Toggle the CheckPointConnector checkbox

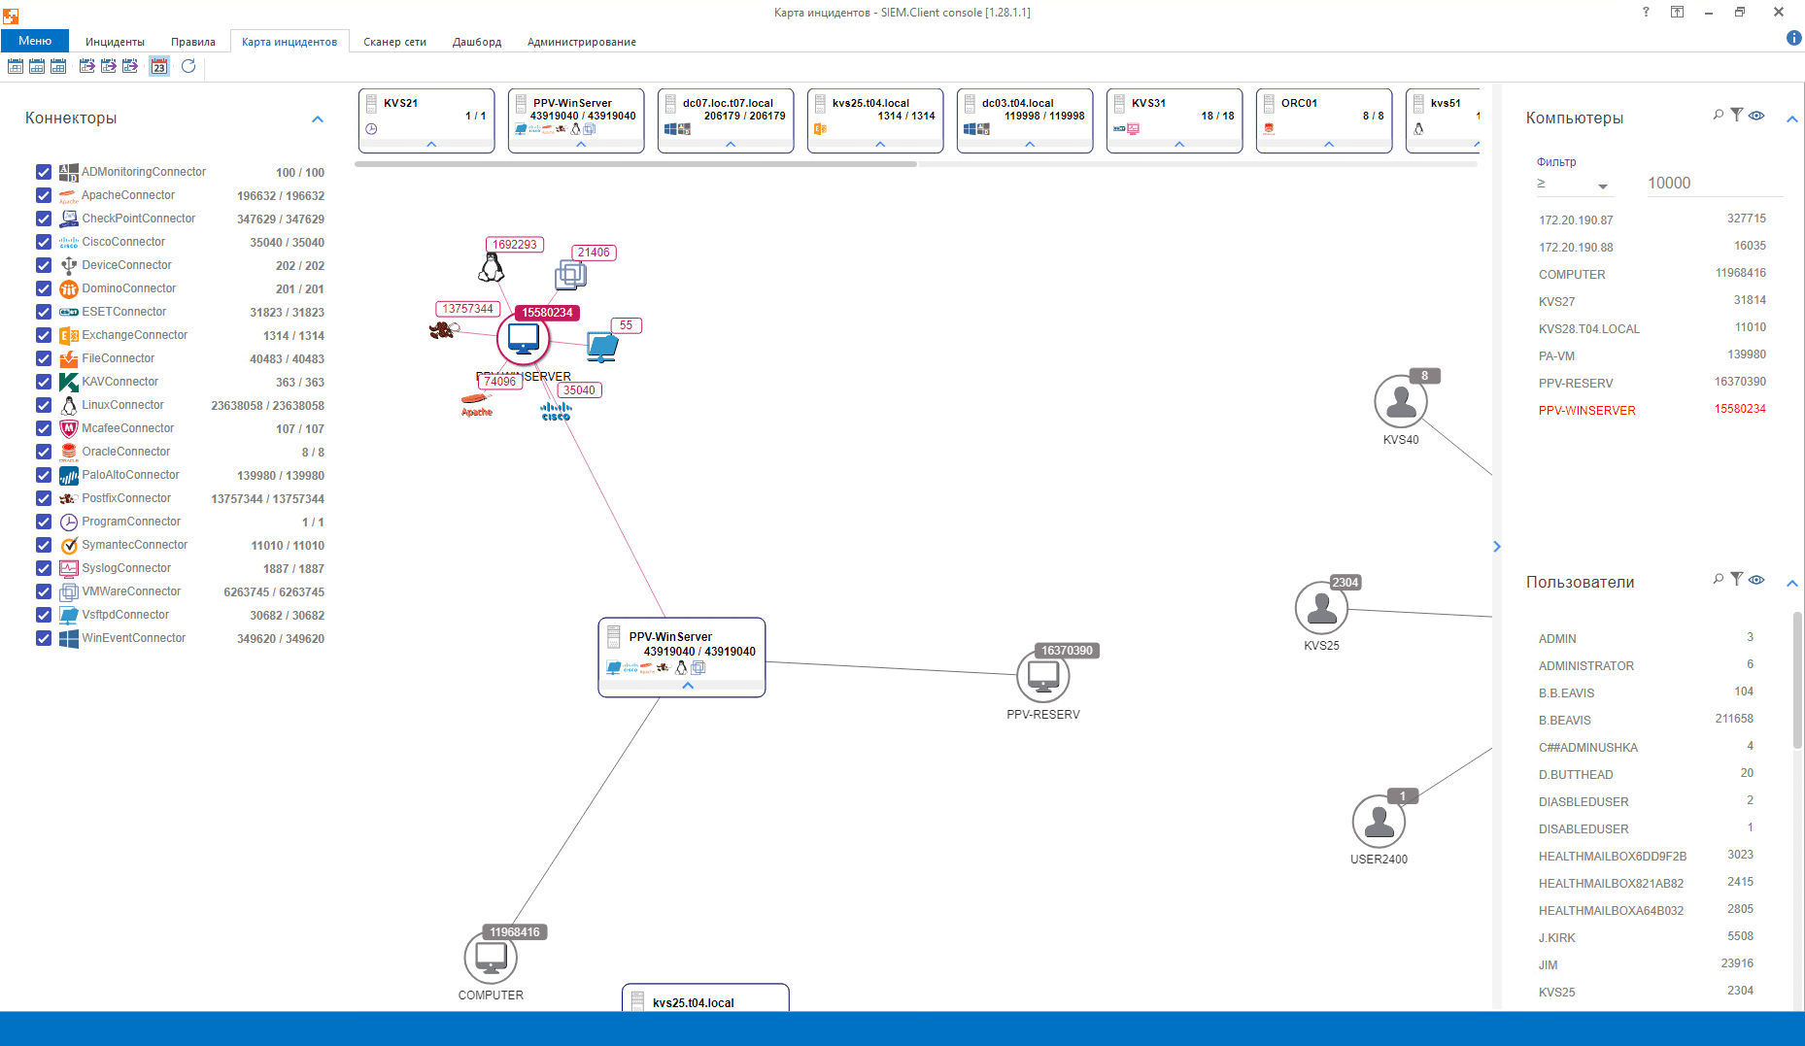coord(44,219)
